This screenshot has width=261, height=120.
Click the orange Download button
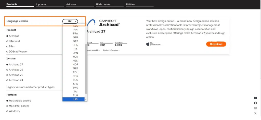coord(216,44)
